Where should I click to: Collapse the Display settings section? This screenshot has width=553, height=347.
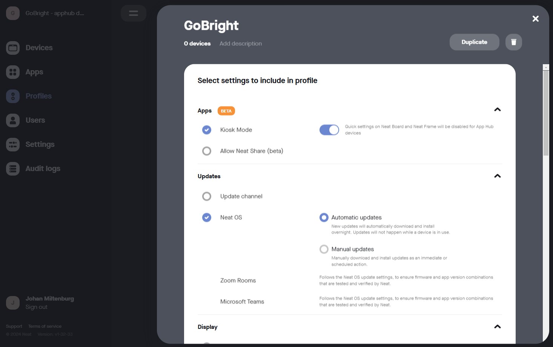pos(498,327)
